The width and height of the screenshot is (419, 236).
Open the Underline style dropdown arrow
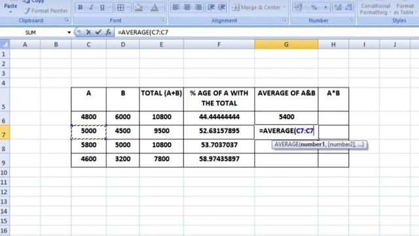coord(110,7)
